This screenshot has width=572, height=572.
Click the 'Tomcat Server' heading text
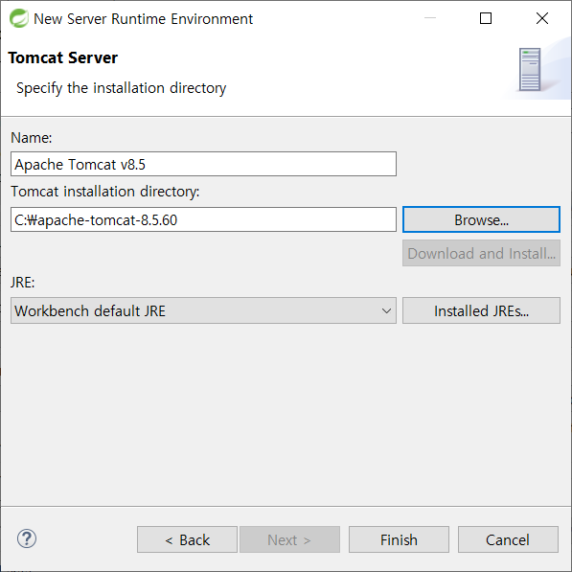[62, 57]
